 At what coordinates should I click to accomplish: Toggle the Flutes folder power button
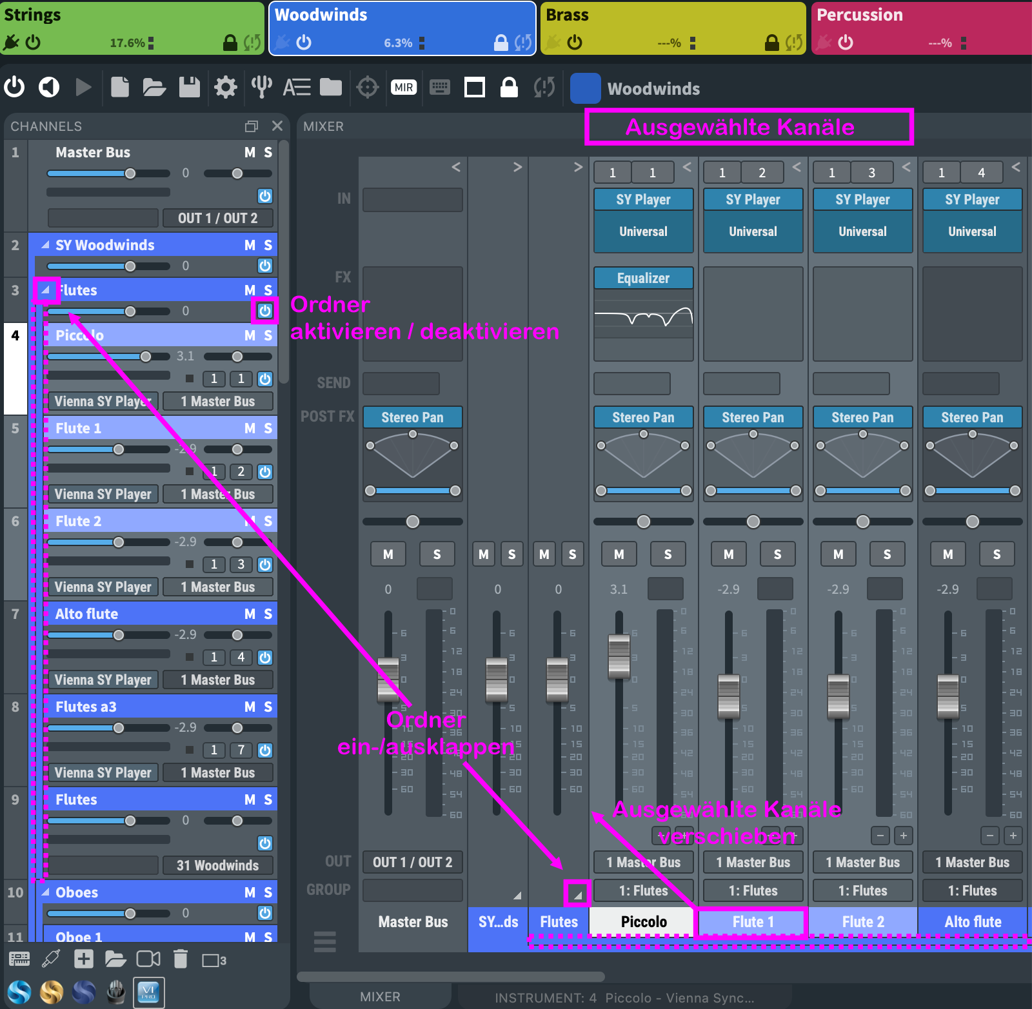(x=265, y=311)
